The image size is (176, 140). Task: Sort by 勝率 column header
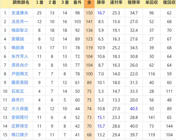click(x=101, y=3)
